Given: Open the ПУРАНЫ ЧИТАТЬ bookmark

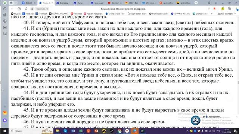Looking at the screenshot, I should (x=180, y=14).
